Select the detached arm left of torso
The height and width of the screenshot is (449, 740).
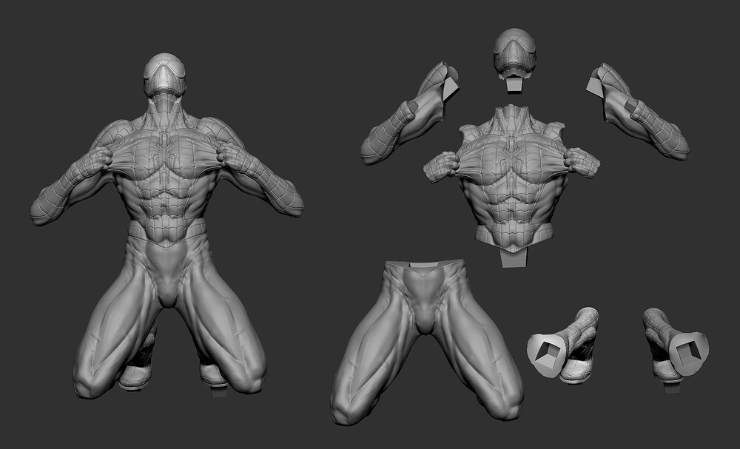pyautogui.click(x=409, y=113)
